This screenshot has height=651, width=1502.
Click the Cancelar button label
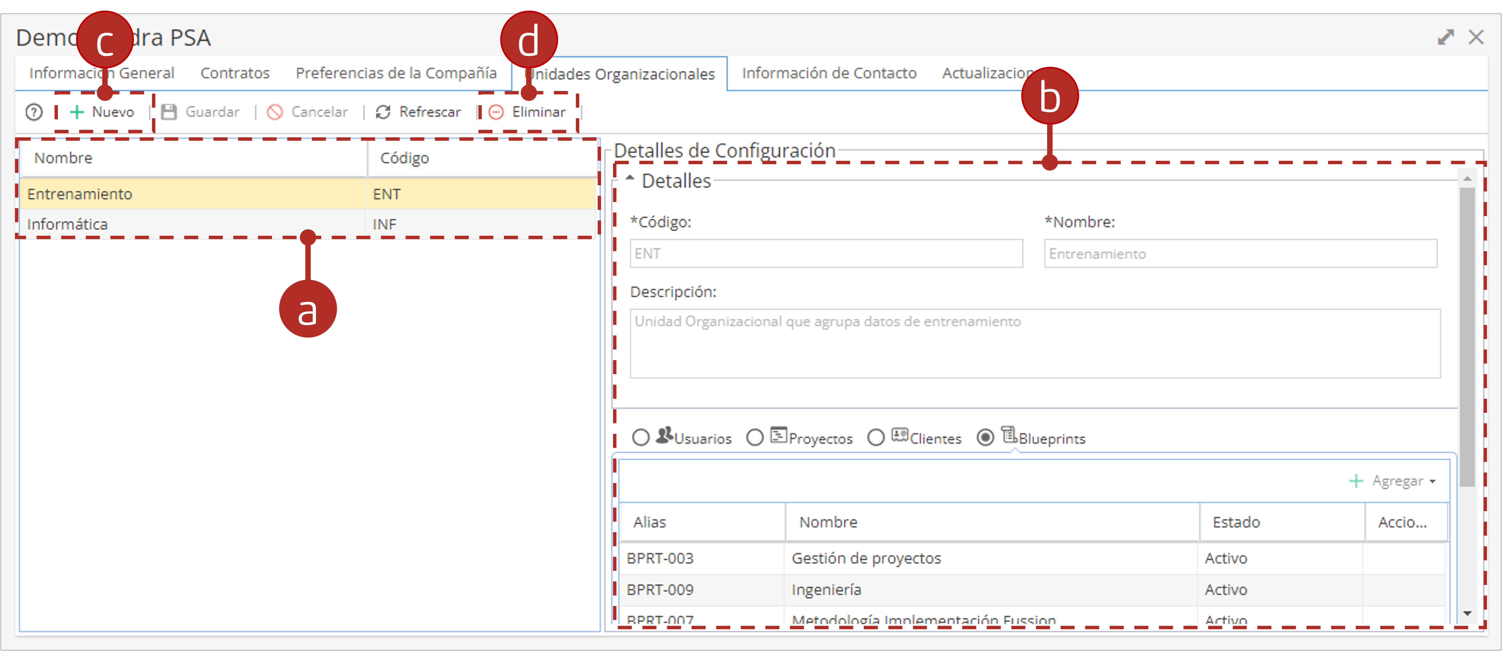(320, 112)
